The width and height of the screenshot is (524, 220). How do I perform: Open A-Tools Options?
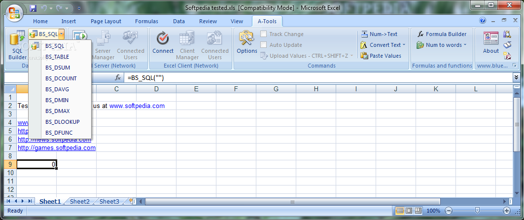(247, 42)
